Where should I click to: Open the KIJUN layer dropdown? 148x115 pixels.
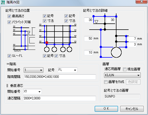122,75
